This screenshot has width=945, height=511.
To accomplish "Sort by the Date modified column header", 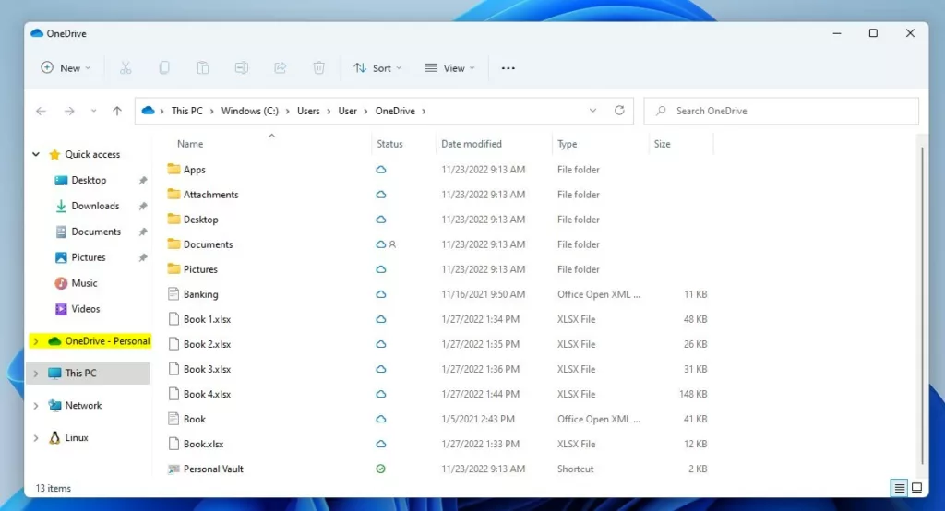I will [472, 144].
